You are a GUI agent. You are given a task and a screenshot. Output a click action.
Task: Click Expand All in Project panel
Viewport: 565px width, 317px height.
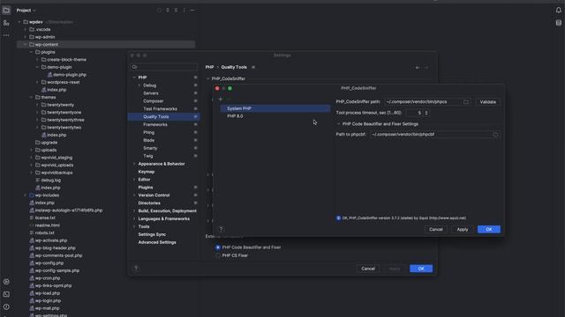[x=168, y=11]
